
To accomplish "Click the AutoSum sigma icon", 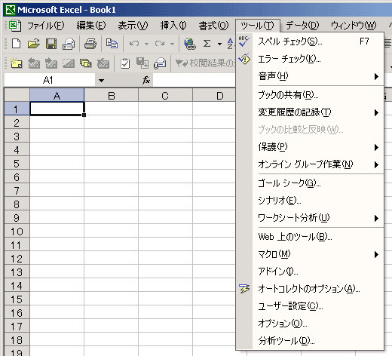I will coord(207,44).
